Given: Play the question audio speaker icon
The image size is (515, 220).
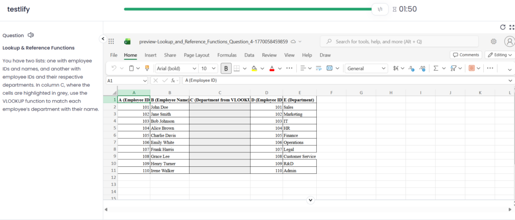Looking at the screenshot, I should (x=31, y=35).
